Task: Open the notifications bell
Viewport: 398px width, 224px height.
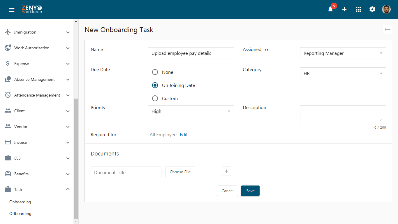Action: [330, 9]
